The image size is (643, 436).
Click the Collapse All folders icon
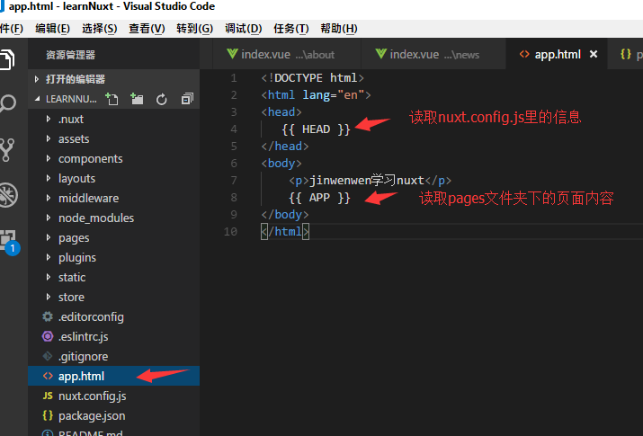coord(187,99)
